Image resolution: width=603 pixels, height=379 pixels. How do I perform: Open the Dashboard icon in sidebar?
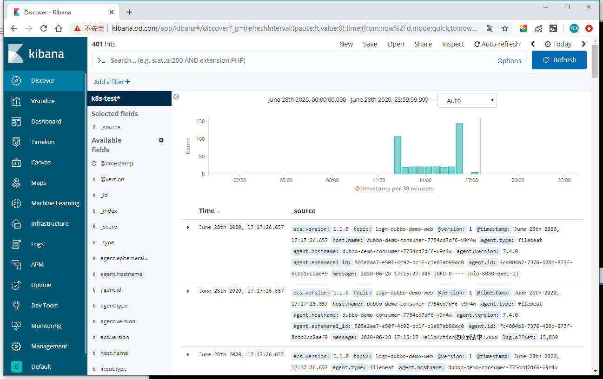pyautogui.click(x=16, y=122)
